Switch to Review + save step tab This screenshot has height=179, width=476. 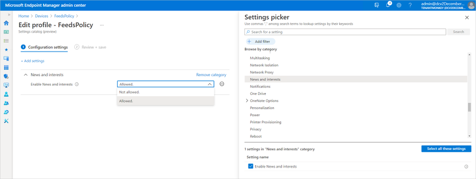90,47
